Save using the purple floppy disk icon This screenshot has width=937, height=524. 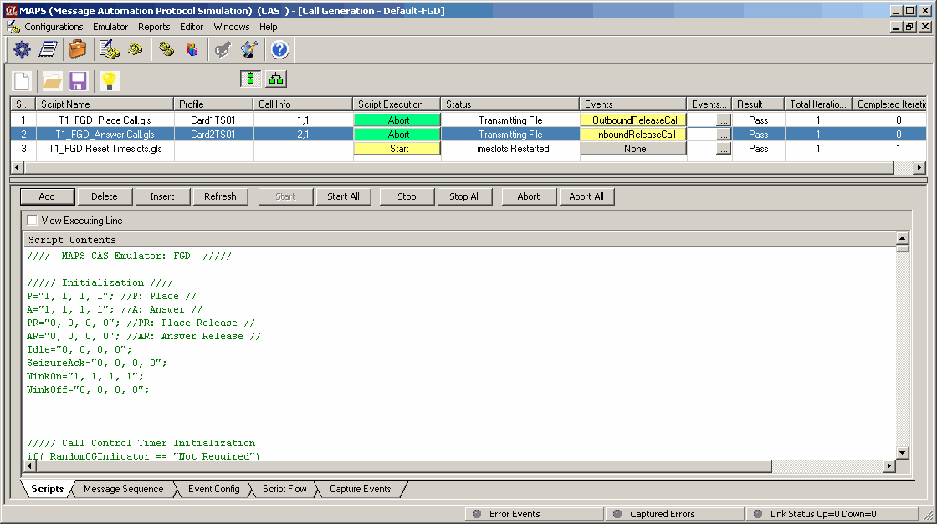click(x=79, y=80)
